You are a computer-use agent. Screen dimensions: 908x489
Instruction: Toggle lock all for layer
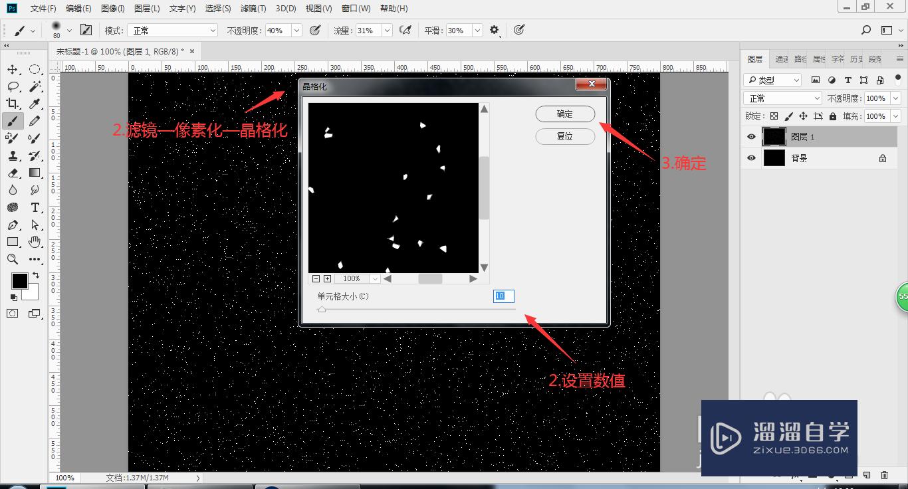pos(833,116)
